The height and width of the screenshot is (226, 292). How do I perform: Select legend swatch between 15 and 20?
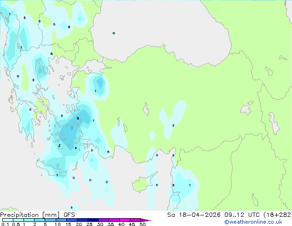coord(72,220)
